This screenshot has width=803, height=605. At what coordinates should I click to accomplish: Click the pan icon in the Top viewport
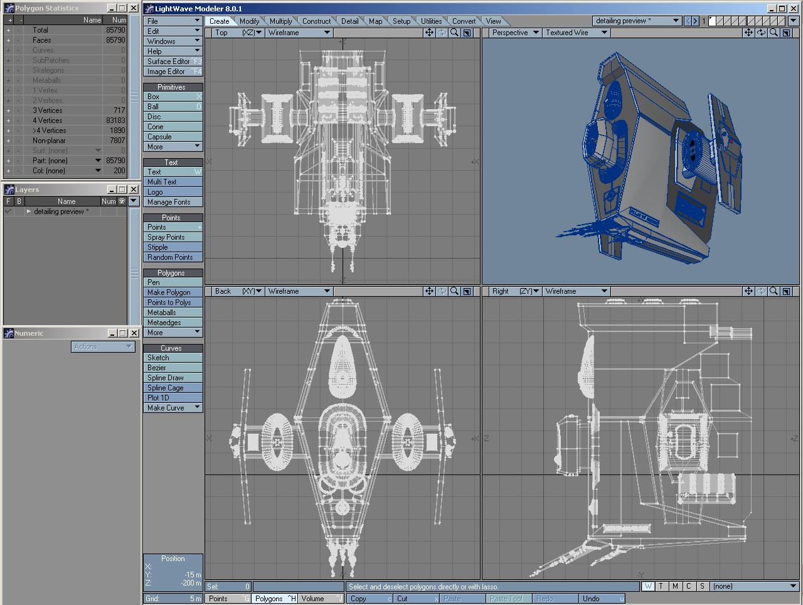click(429, 33)
